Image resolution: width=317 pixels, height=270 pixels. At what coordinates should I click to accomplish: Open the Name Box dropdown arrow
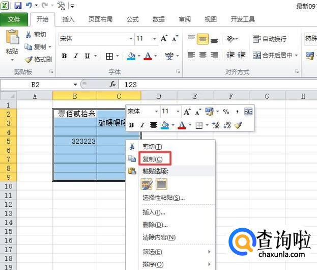[x=75, y=85]
